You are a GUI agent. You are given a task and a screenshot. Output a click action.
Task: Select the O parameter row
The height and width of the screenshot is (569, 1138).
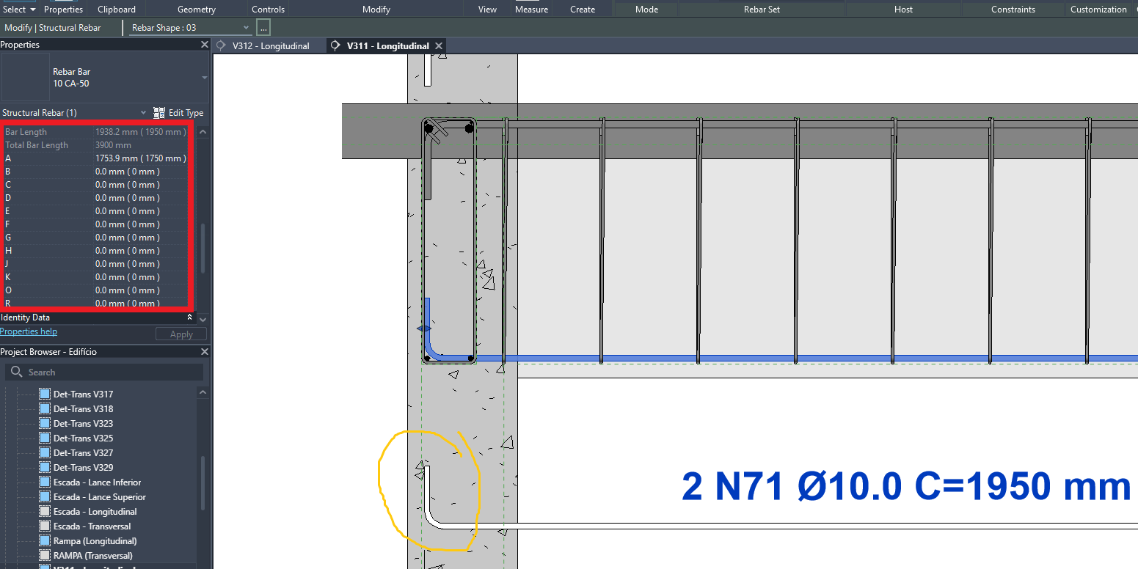[x=95, y=290]
